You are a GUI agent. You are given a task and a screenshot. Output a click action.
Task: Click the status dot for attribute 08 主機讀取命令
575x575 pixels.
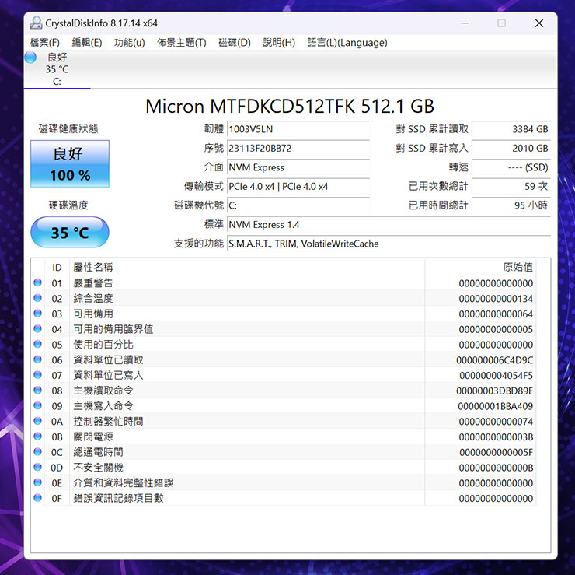[x=37, y=391]
